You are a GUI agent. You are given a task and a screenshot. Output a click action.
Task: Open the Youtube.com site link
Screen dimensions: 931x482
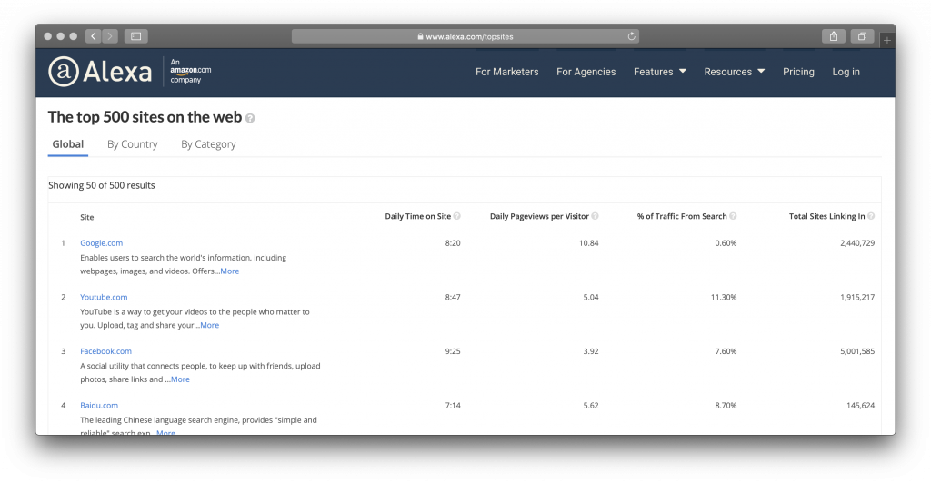pos(104,297)
